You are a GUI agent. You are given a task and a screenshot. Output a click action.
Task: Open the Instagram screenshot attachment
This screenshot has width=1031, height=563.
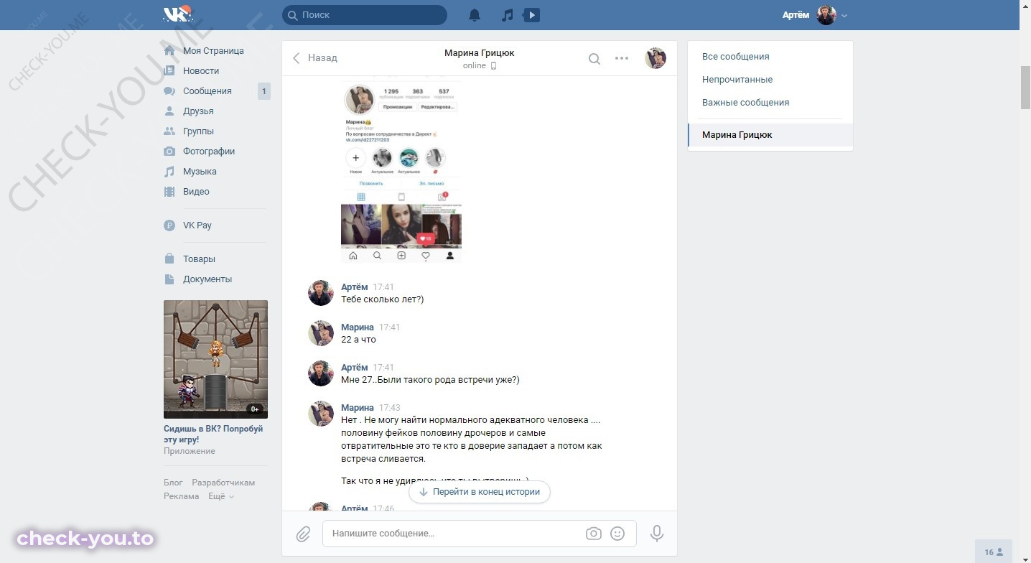401,170
